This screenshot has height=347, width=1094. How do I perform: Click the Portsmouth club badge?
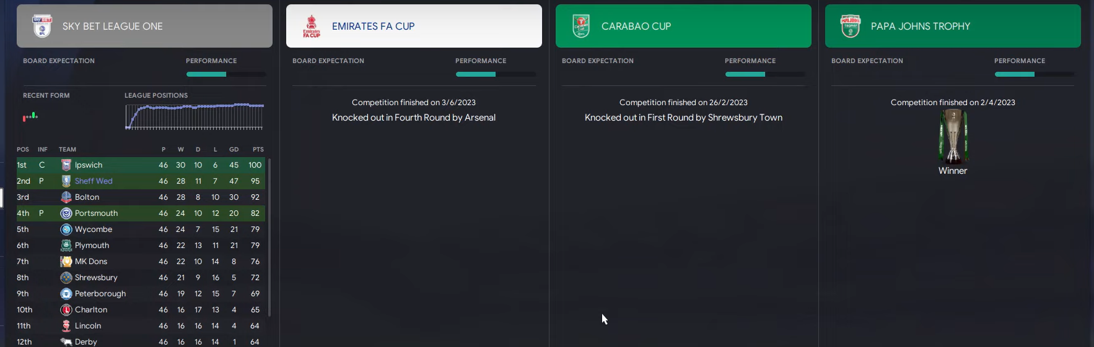point(66,213)
